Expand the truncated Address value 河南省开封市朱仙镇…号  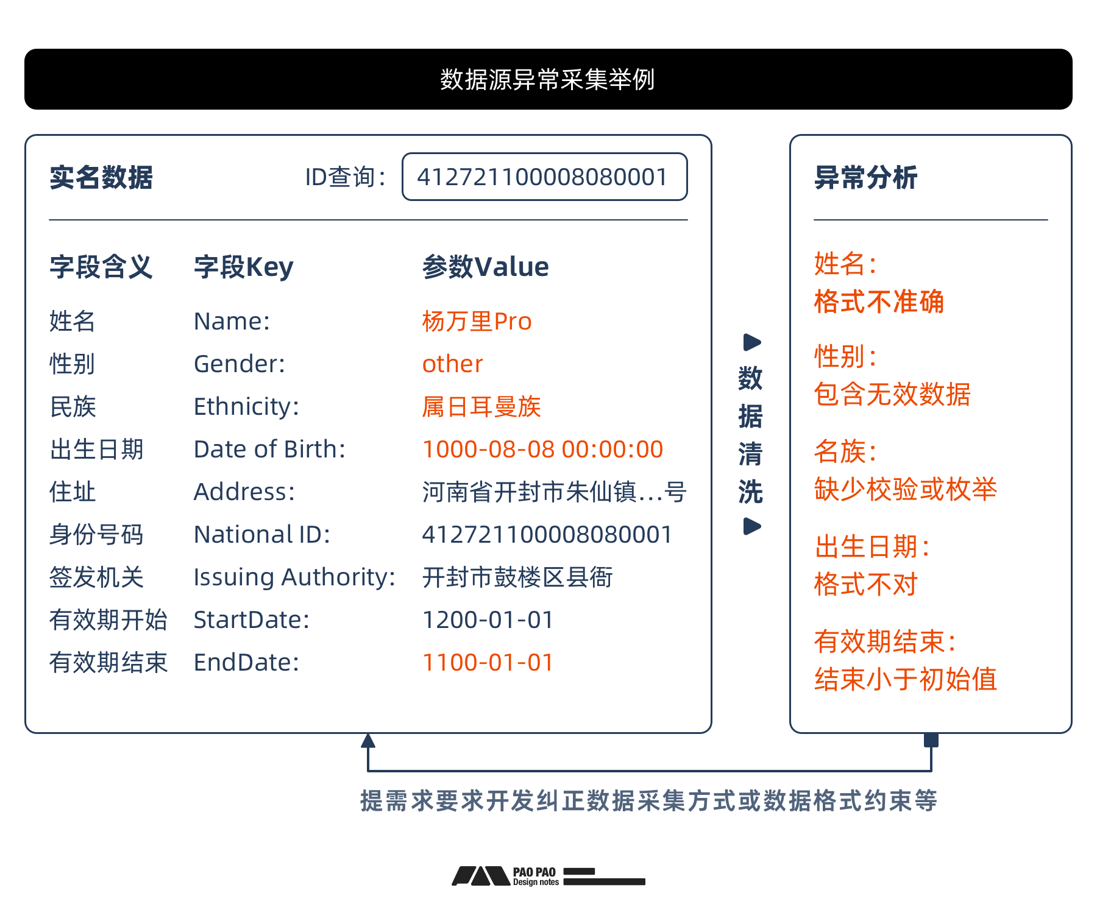[x=553, y=492]
